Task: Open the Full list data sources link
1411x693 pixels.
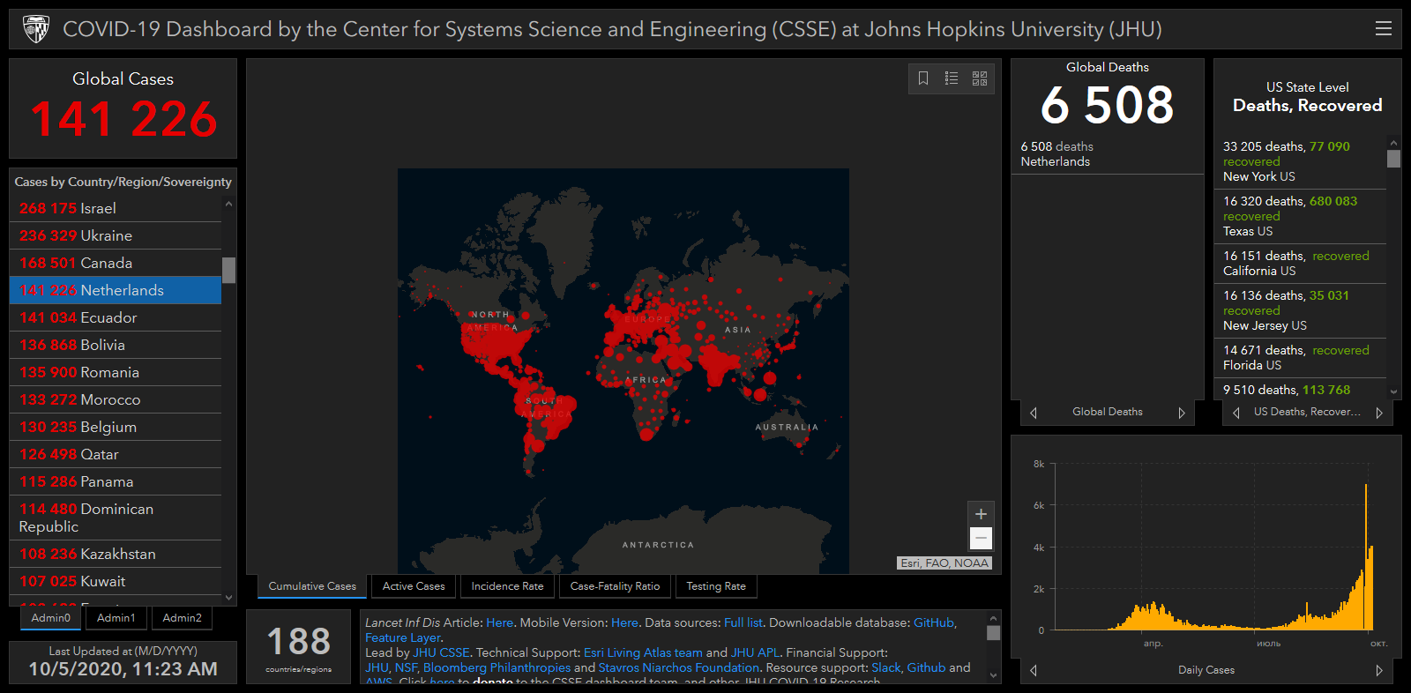Action: [743, 622]
